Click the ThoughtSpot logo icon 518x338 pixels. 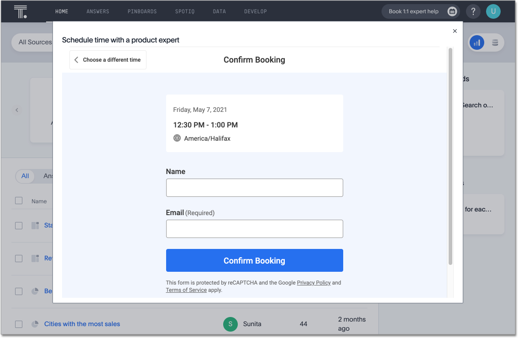point(21,11)
